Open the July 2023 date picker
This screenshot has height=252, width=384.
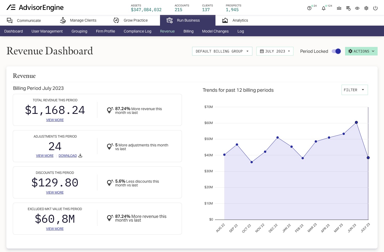275,51
